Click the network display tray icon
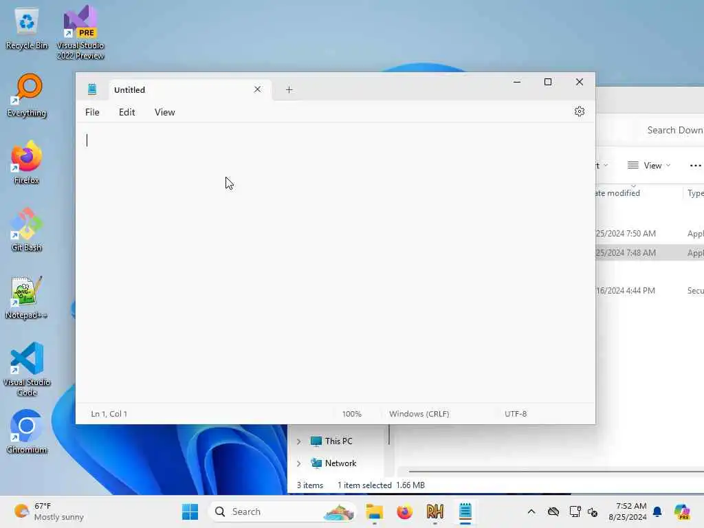Viewport: 704px width, 528px height. 575,511
